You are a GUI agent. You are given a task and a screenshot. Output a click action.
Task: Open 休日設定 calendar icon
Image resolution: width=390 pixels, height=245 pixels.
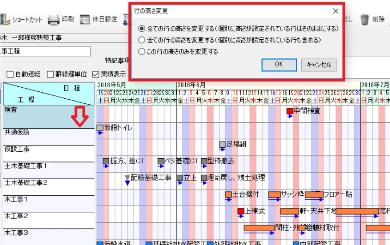coord(85,20)
